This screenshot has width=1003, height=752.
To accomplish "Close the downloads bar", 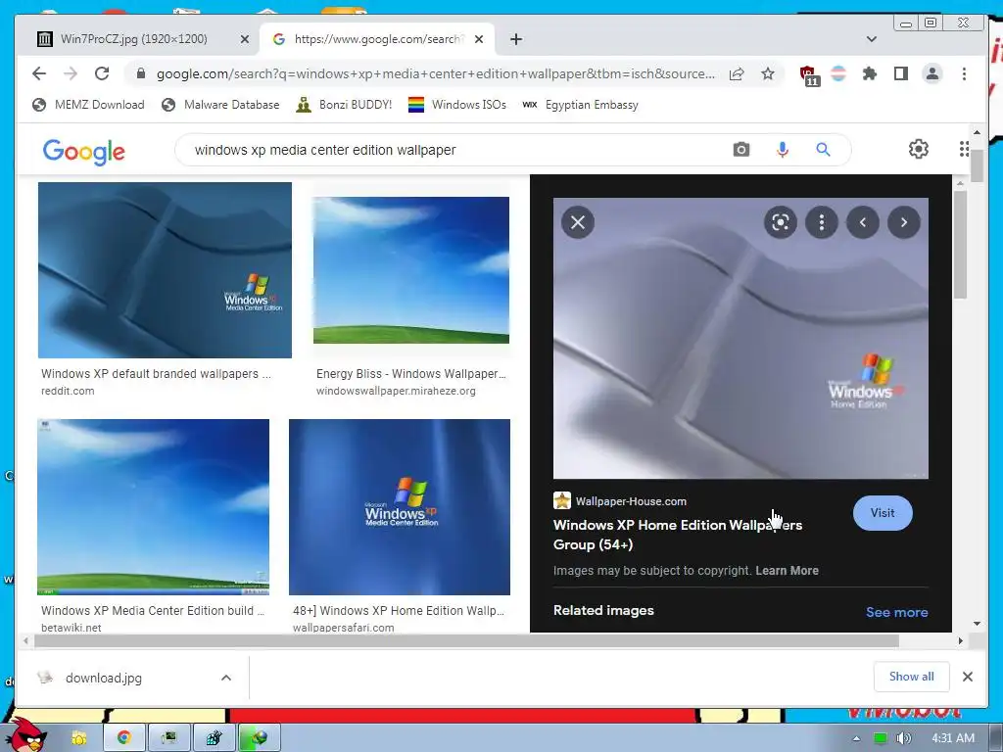I will (968, 677).
